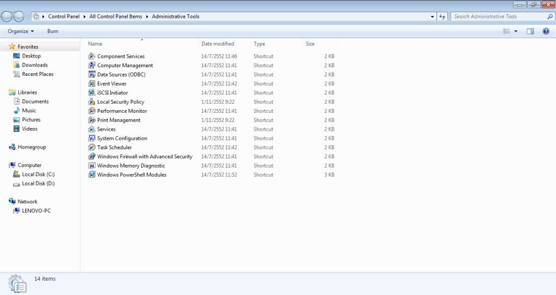Click the Homegroup icon in sidebar
The height and width of the screenshot is (295, 556).
tap(12, 147)
